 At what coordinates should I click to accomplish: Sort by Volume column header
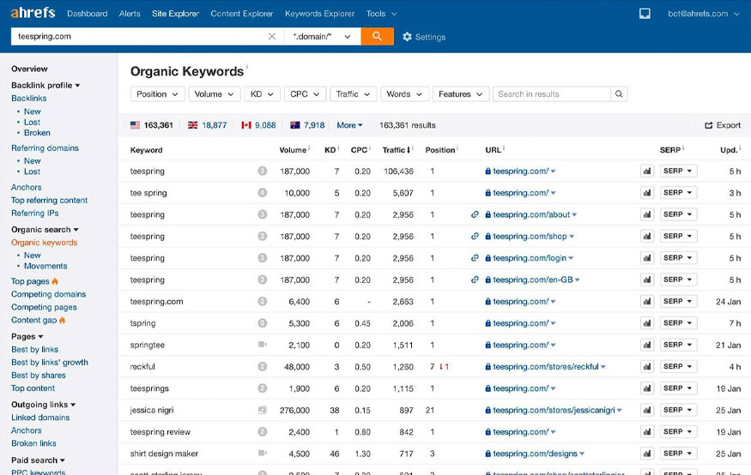point(294,150)
